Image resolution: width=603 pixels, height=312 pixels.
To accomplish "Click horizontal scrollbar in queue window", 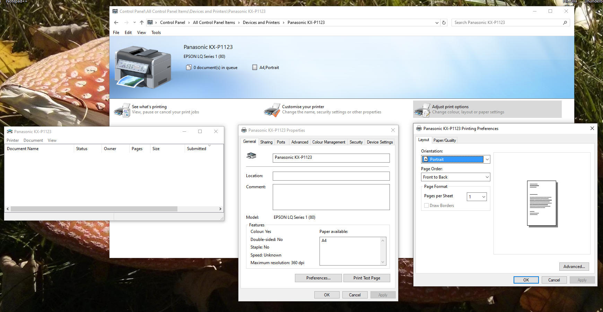I will pos(94,209).
